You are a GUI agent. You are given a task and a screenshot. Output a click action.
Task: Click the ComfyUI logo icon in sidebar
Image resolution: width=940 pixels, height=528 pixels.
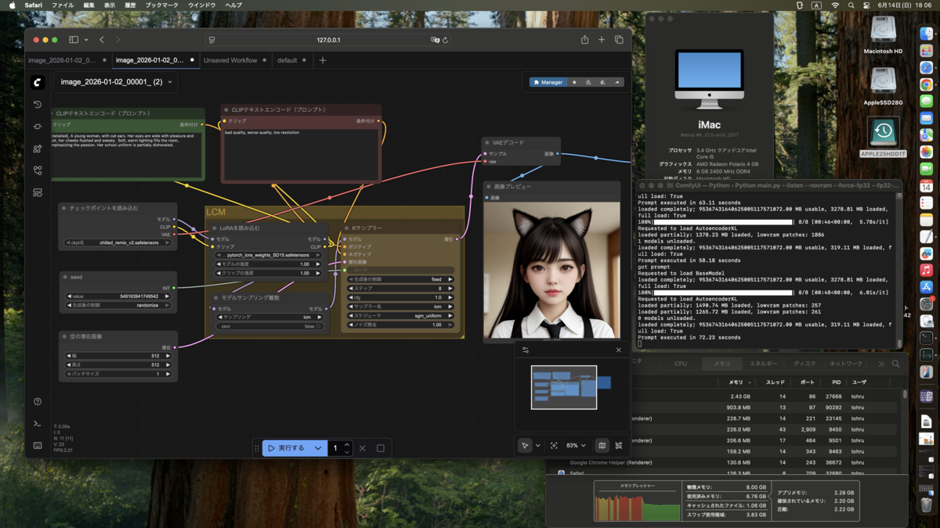[38, 82]
